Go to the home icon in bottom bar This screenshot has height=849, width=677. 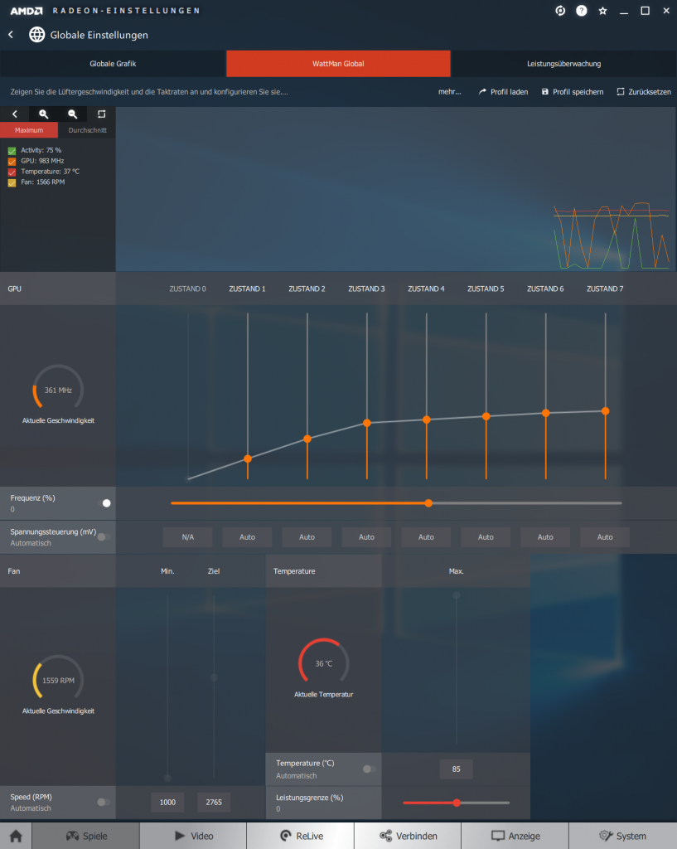16,836
